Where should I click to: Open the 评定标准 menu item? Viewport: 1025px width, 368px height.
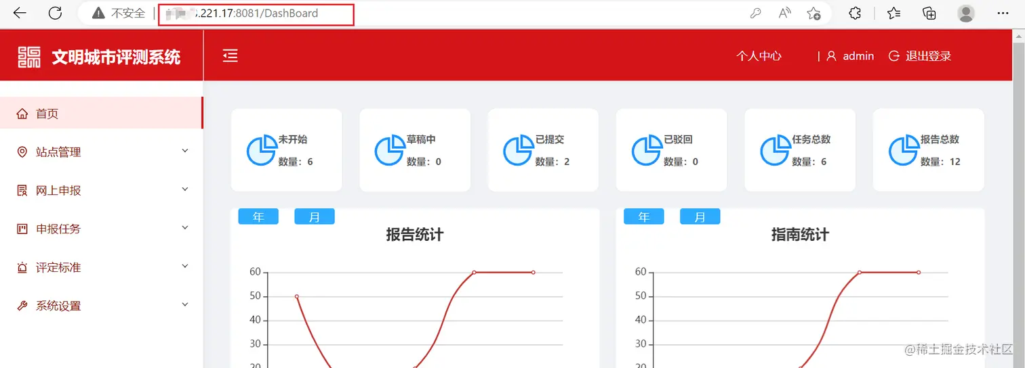[101, 267]
